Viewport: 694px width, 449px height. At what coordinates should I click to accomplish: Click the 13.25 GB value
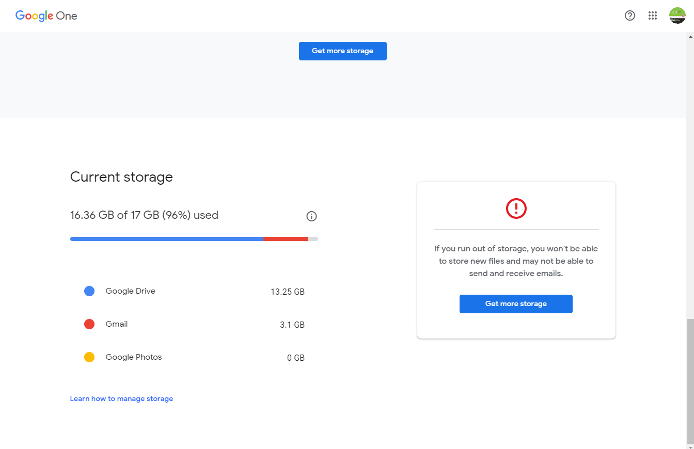click(288, 292)
